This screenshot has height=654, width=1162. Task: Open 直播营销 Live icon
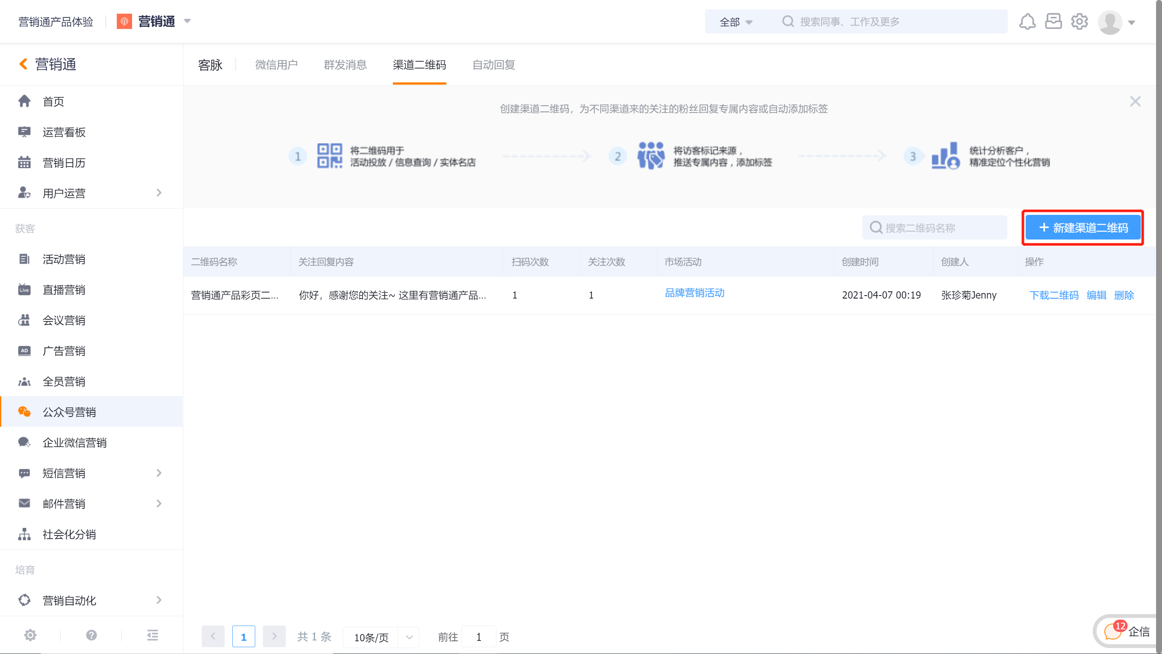click(24, 290)
